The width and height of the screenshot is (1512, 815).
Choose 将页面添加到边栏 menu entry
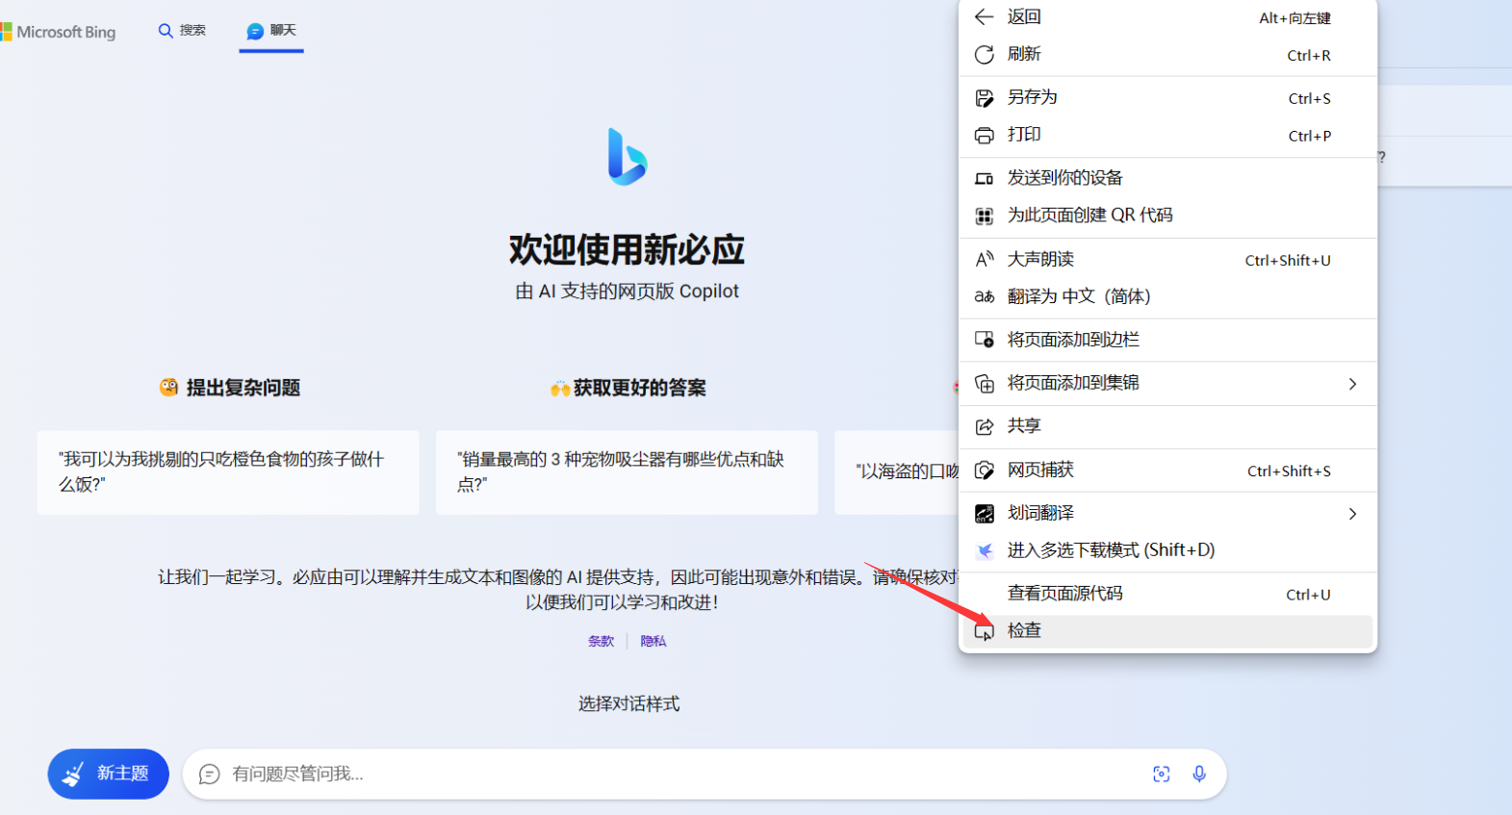click(1167, 340)
